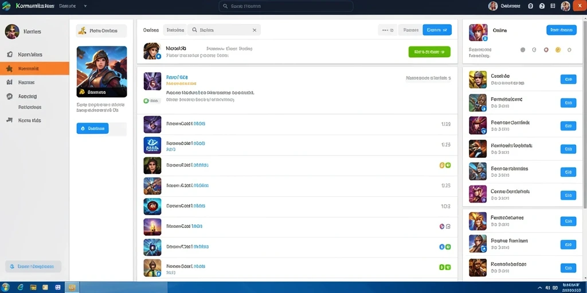Switch to the first plain-text tab in the main header
The image size is (587, 293).
click(151, 30)
